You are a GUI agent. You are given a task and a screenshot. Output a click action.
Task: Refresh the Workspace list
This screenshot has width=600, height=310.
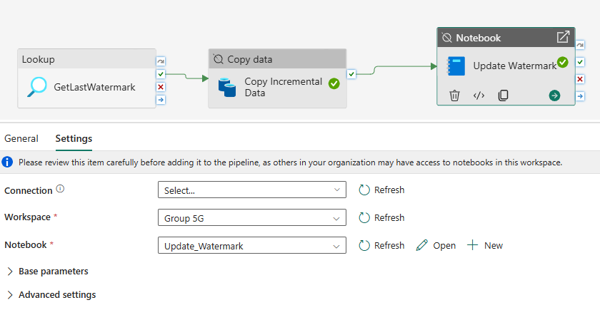381,217
